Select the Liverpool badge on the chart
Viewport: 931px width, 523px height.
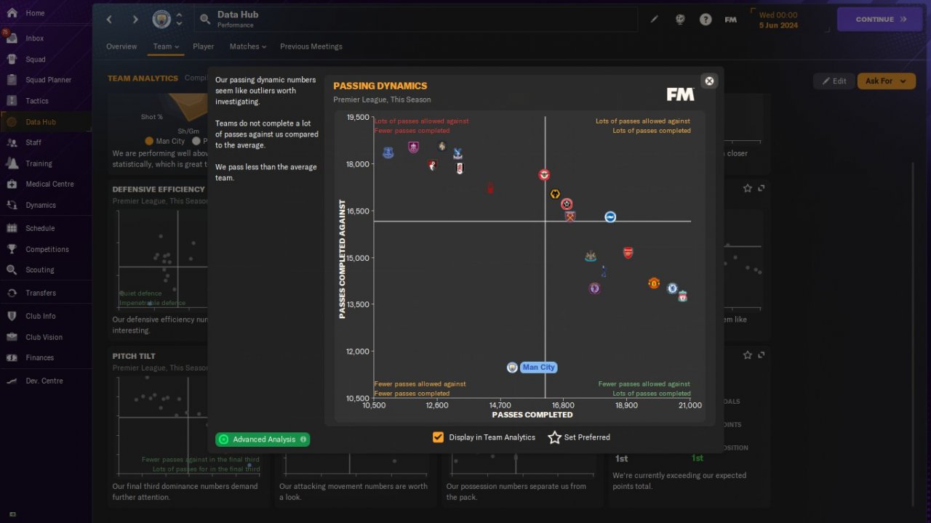(682, 296)
